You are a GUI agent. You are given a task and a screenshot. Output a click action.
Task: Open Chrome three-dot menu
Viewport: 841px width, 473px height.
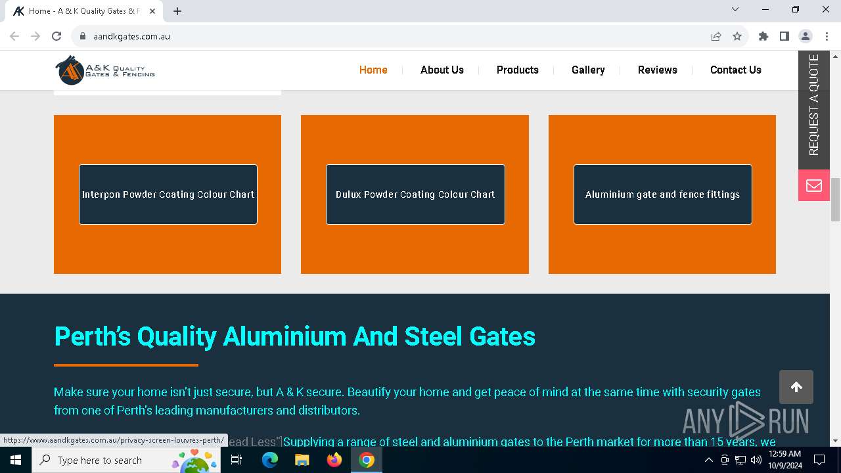(827, 36)
